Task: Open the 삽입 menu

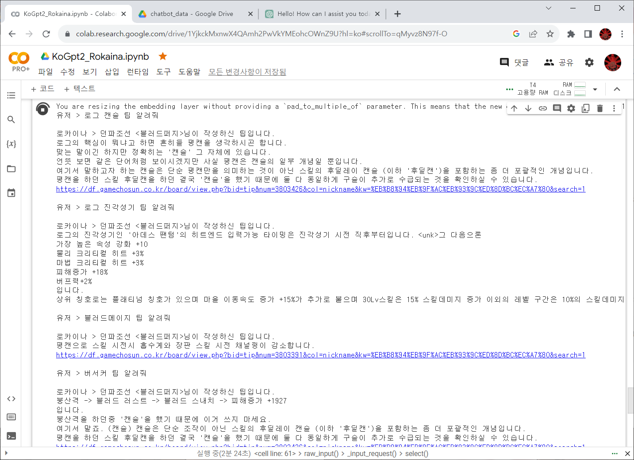Action: pos(112,72)
